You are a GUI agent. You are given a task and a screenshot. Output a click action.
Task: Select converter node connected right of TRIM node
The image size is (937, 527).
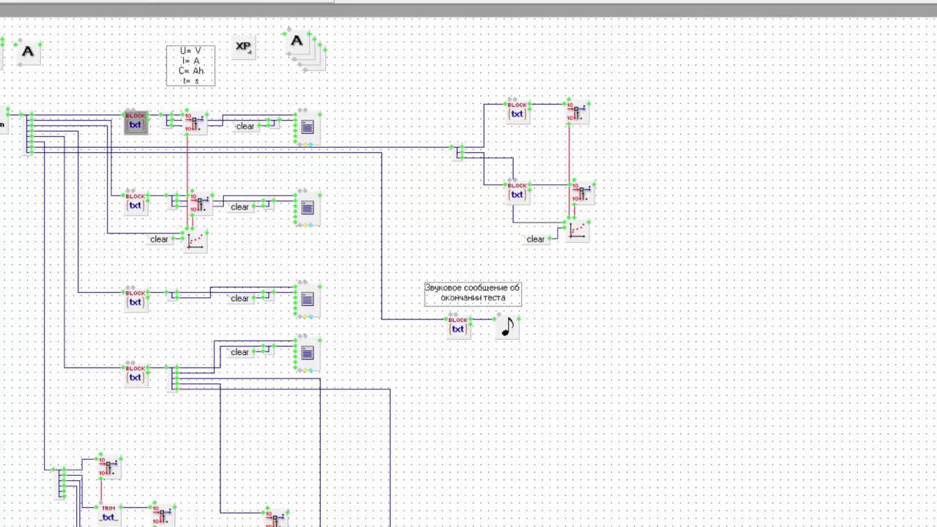(x=163, y=515)
